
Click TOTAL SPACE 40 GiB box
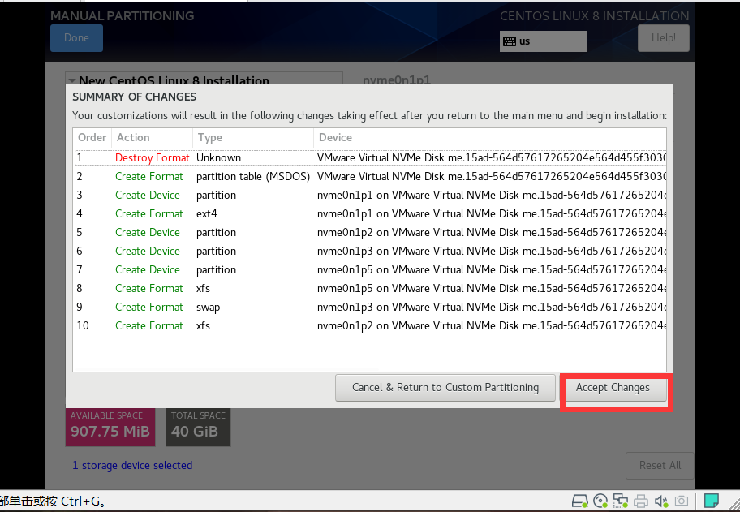tap(198, 427)
